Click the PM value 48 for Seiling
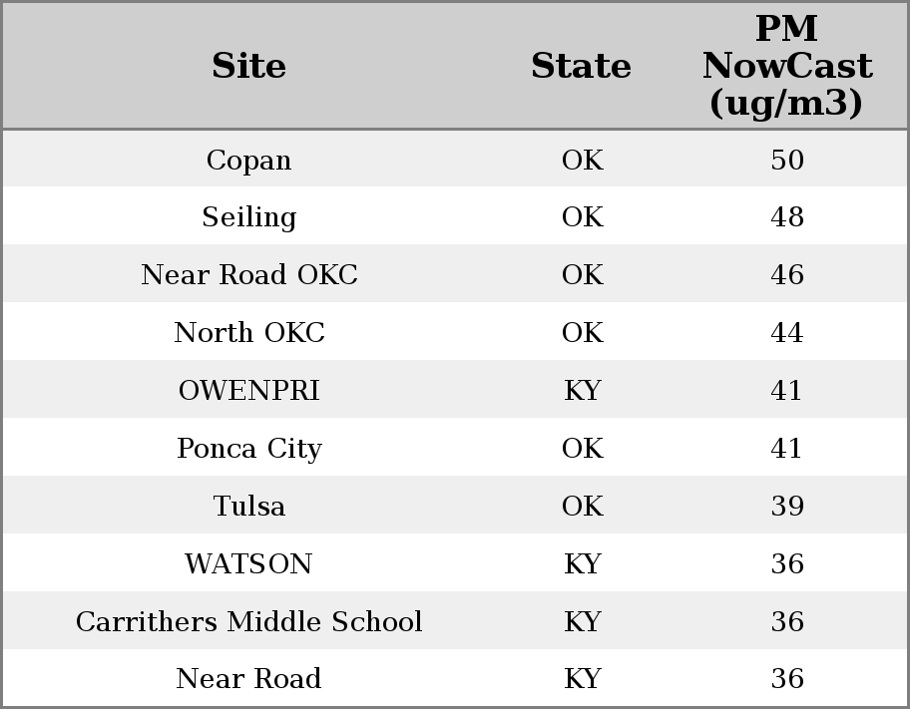 (x=786, y=217)
